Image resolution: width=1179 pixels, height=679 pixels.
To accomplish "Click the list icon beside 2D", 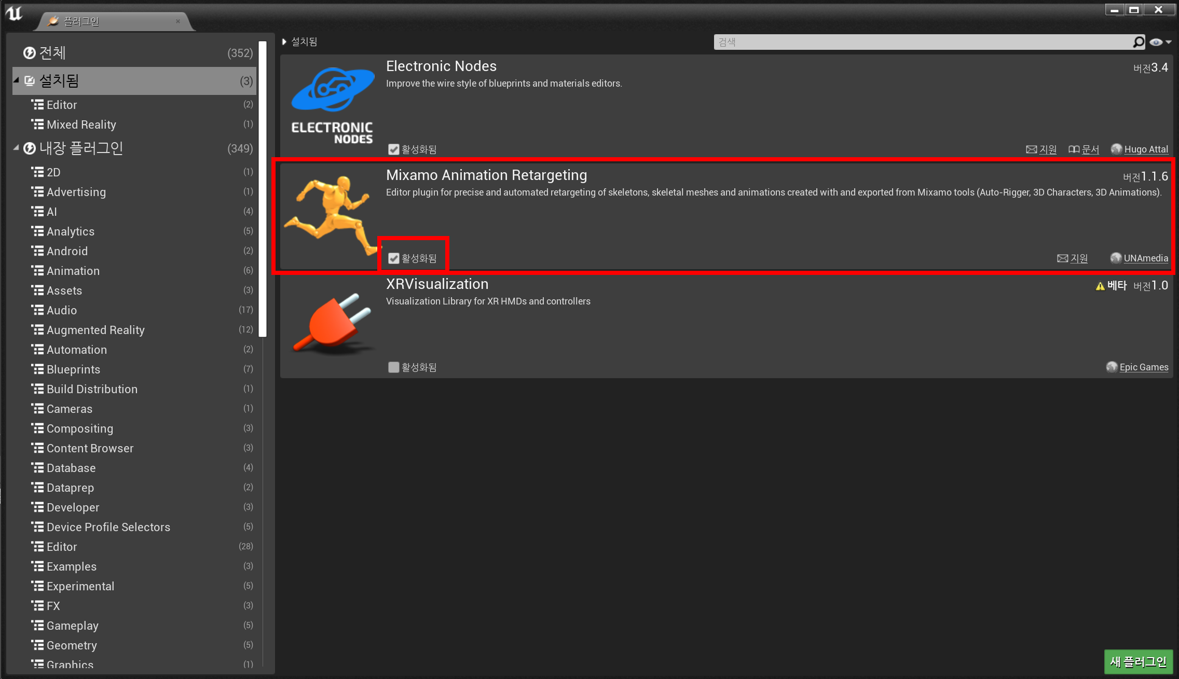I will 37,172.
